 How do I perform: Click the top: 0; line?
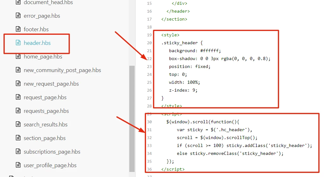coord(178,75)
